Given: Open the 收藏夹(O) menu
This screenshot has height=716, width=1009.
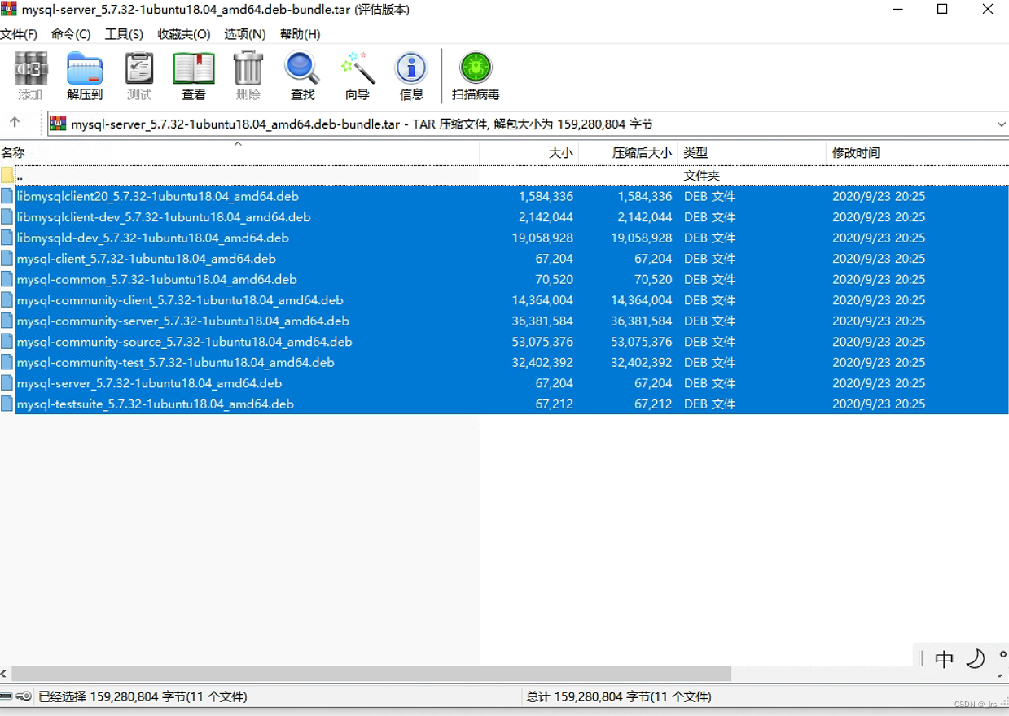Looking at the screenshot, I should 184,34.
